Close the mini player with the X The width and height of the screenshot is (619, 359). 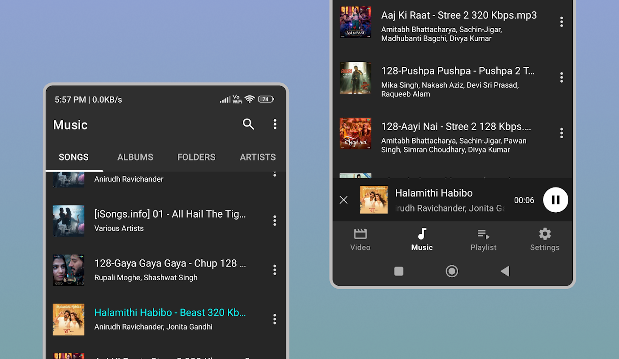(344, 200)
